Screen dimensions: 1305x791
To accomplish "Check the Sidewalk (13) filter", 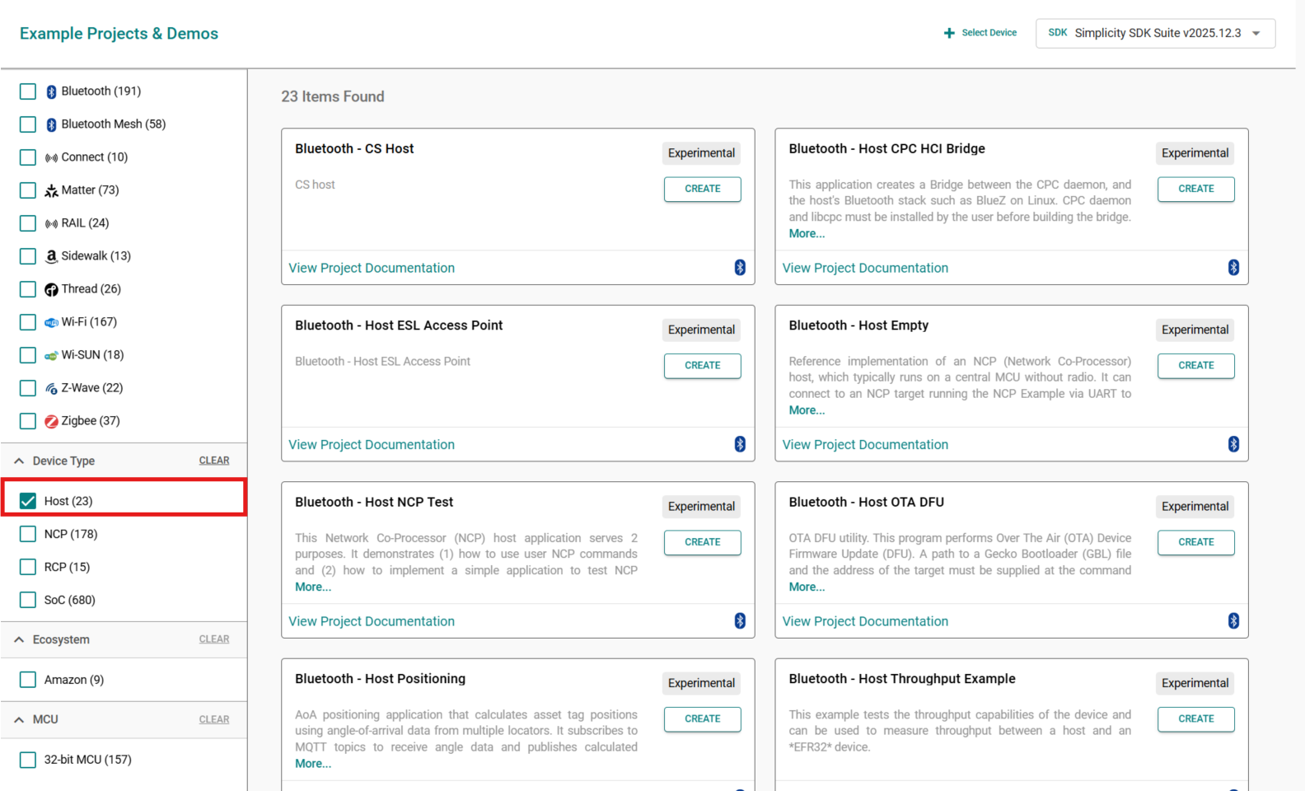I will point(28,256).
